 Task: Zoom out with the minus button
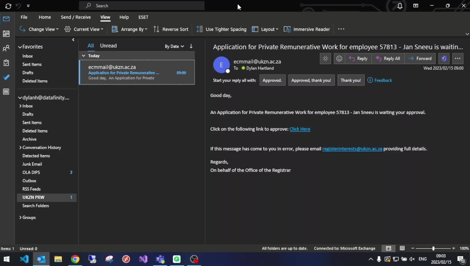pos(413,248)
